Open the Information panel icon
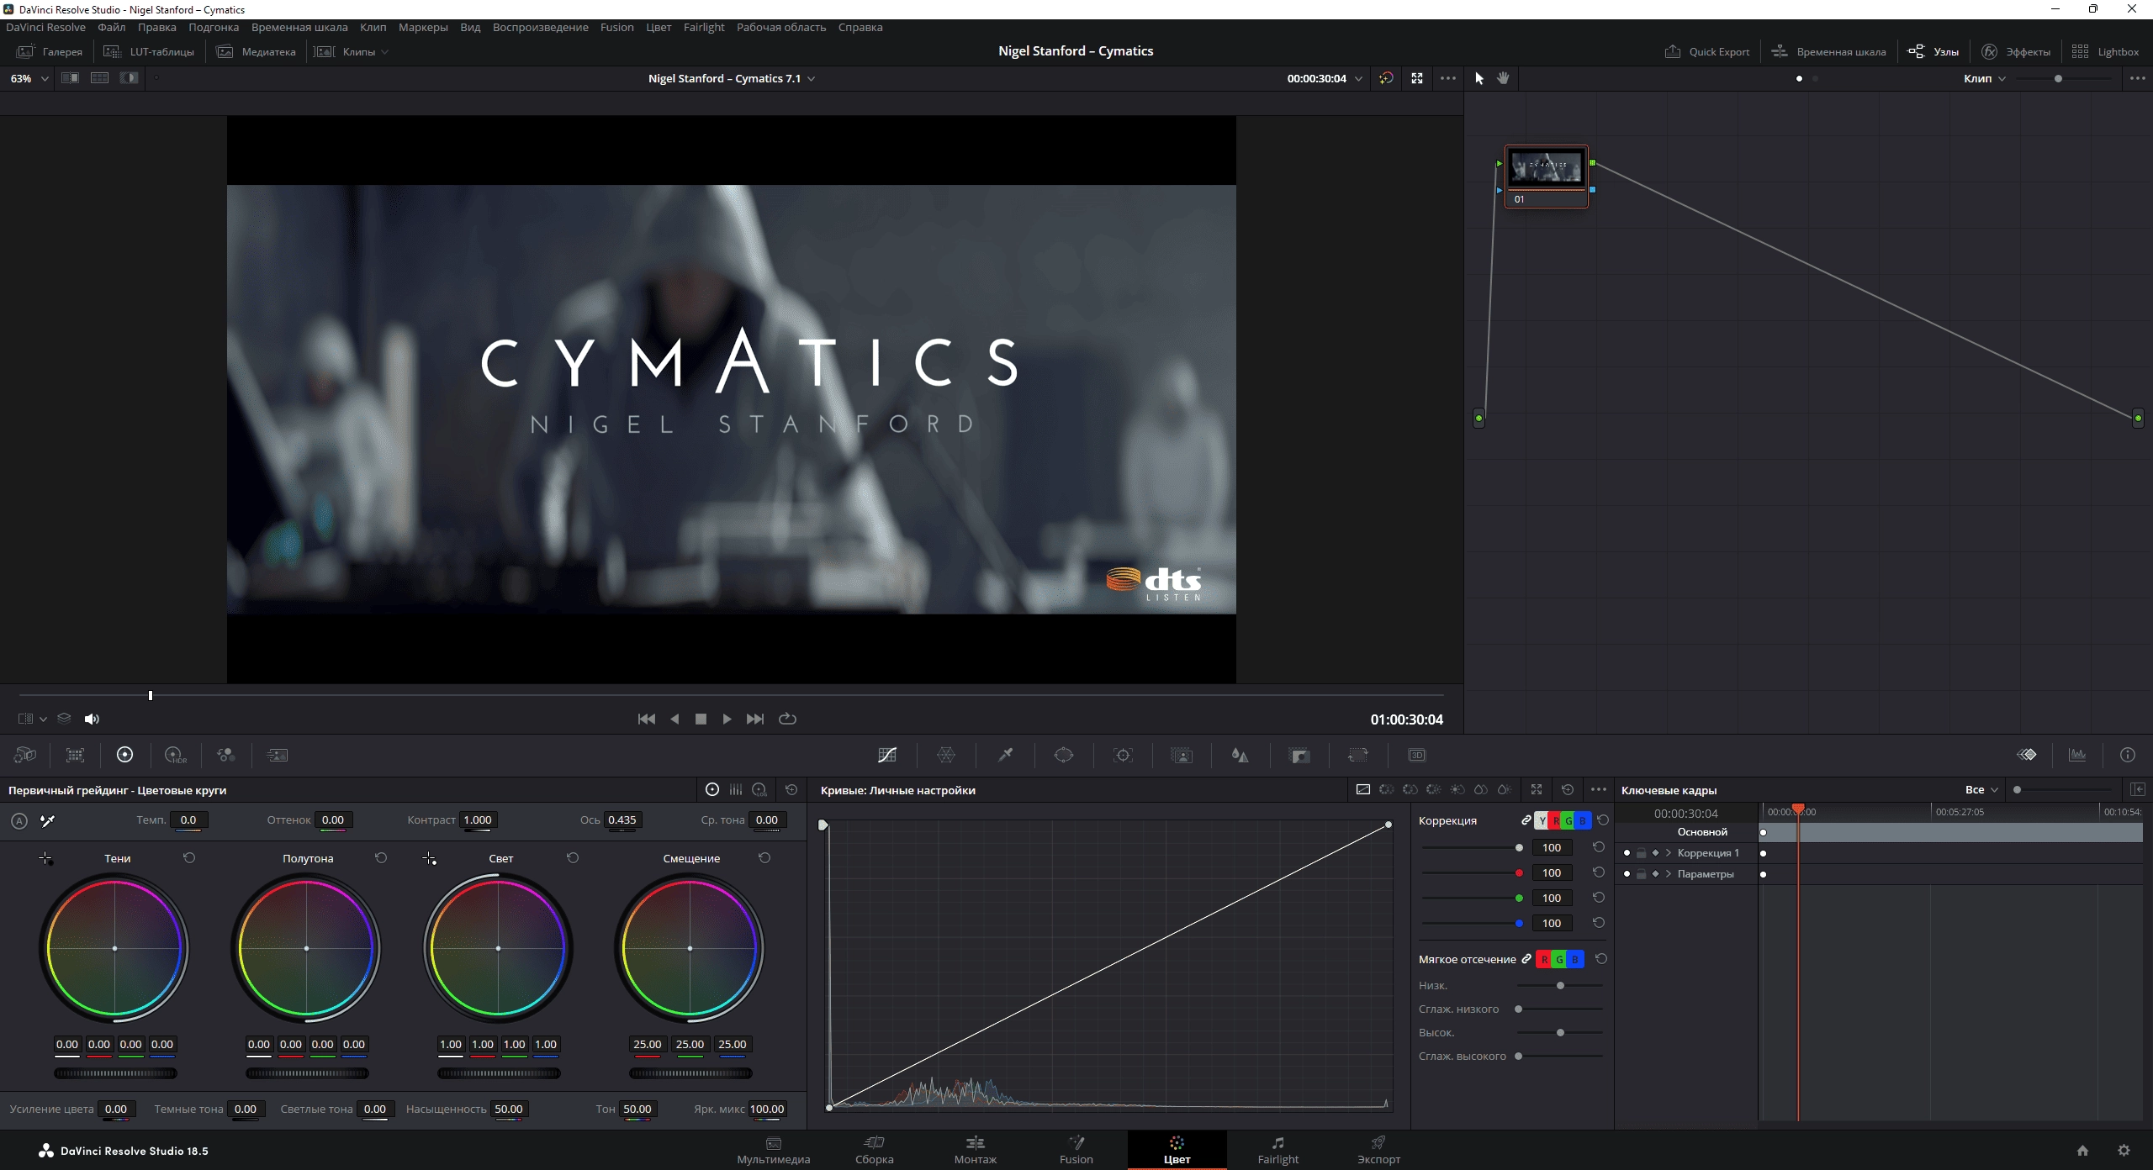This screenshot has height=1170, width=2153. coord(2128,755)
